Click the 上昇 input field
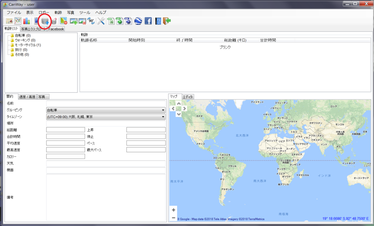Viewport: 374px width, 226px height. click(146, 130)
